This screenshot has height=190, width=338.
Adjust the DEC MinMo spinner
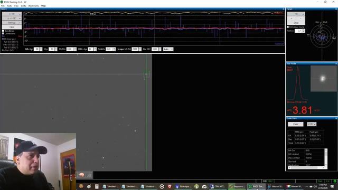(114, 49)
